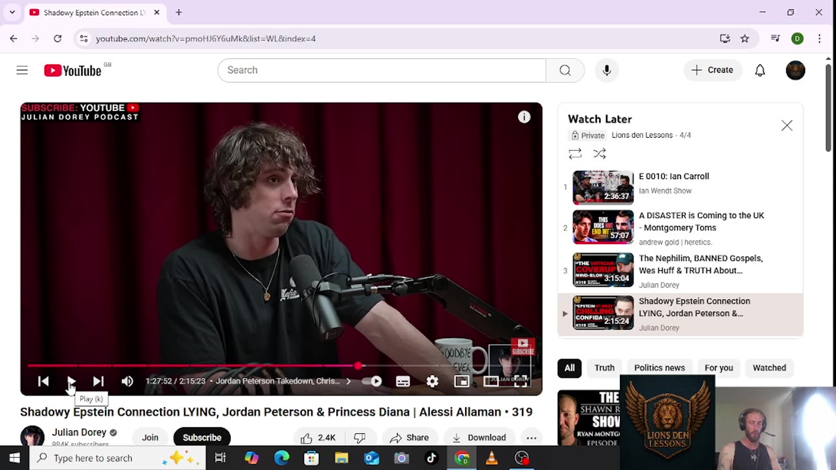Open player settings gear
The width and height of the screenshot is (836, 470).
click(432, 381)
